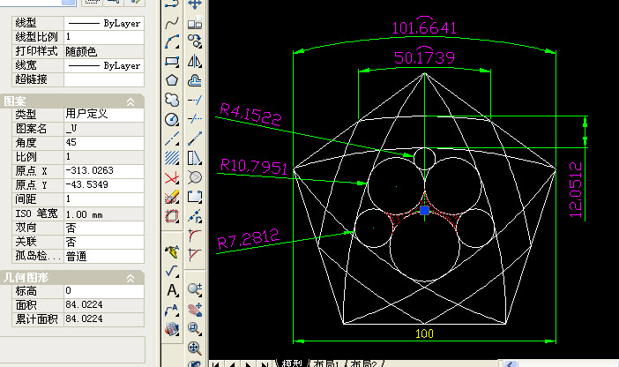Edit the 线型比例 value field
Image resolution: width=619 pixels, height=367 pixels.
coord(104,37)
